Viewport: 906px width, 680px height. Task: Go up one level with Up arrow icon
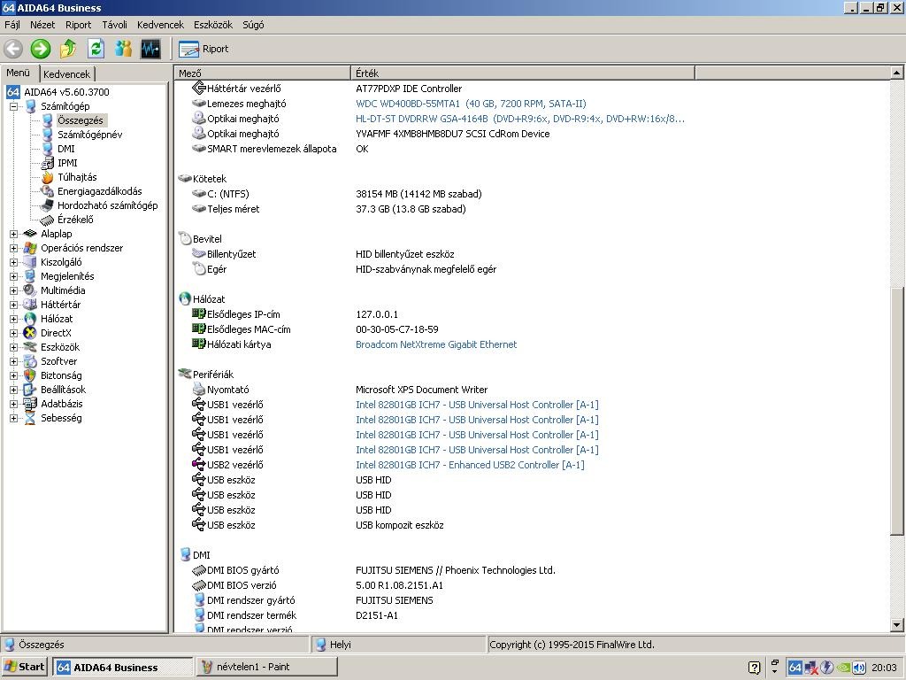68,49
